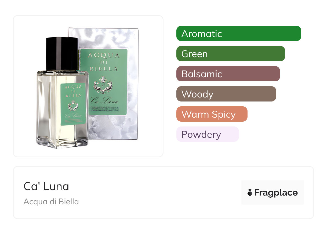This screenshot has width=327, height=232.
Task: Click the crest emblem on bottle label
Action: (x=72, y=106)
